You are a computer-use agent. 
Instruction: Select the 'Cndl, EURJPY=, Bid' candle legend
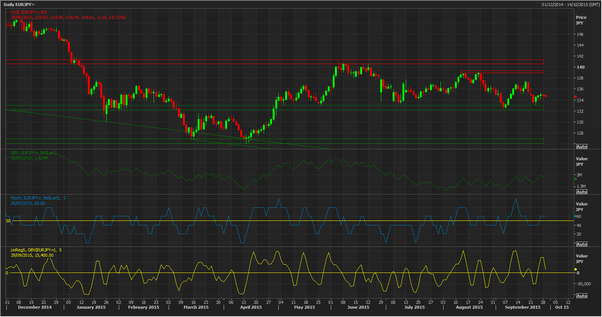coord(28,12)
